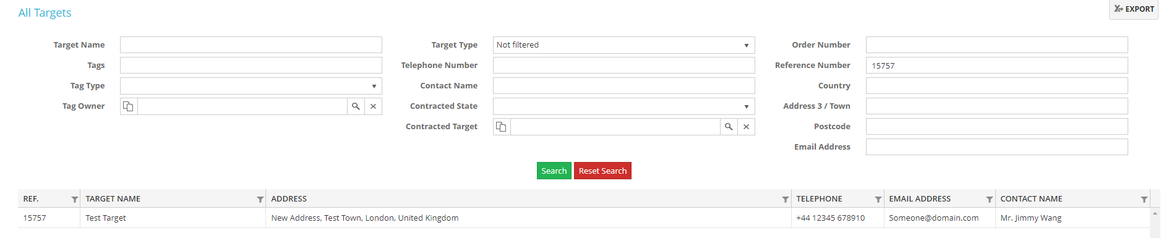
Task: Focus the Reference Number input field
Action: click(996, 66)
